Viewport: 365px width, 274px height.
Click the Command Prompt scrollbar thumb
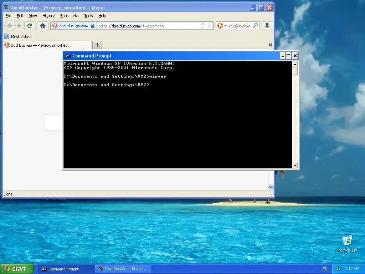295,71
